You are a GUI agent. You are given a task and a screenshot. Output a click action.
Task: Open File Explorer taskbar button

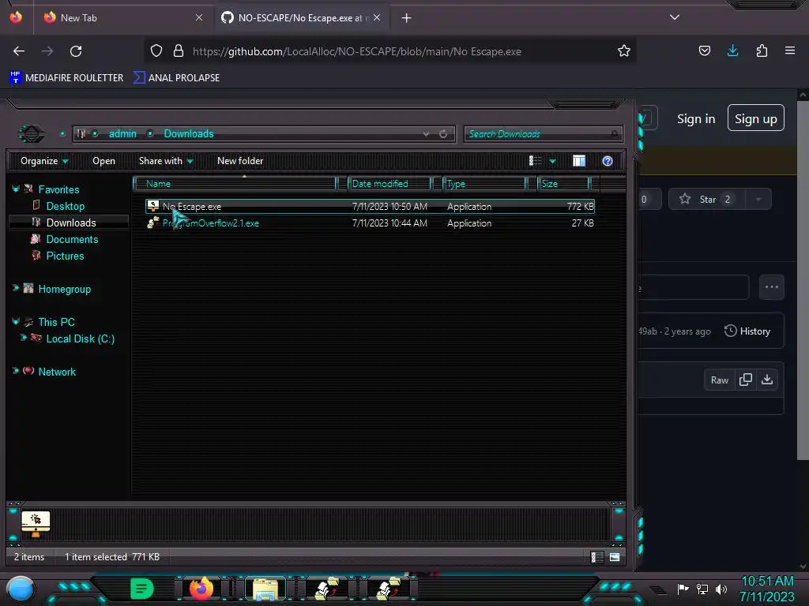(265, 589)
